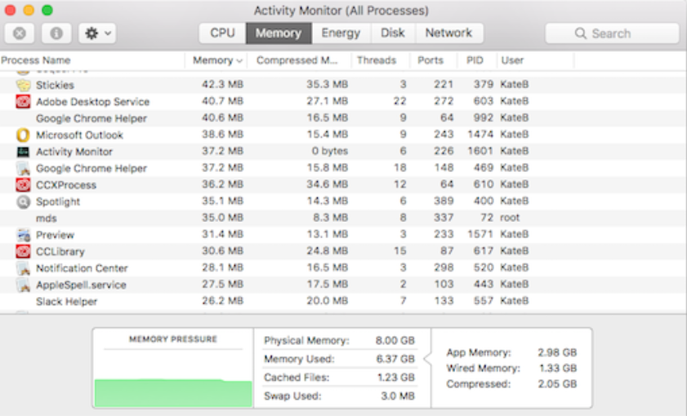Click the 34.6 MB compressed value

[x=328, y=184]
